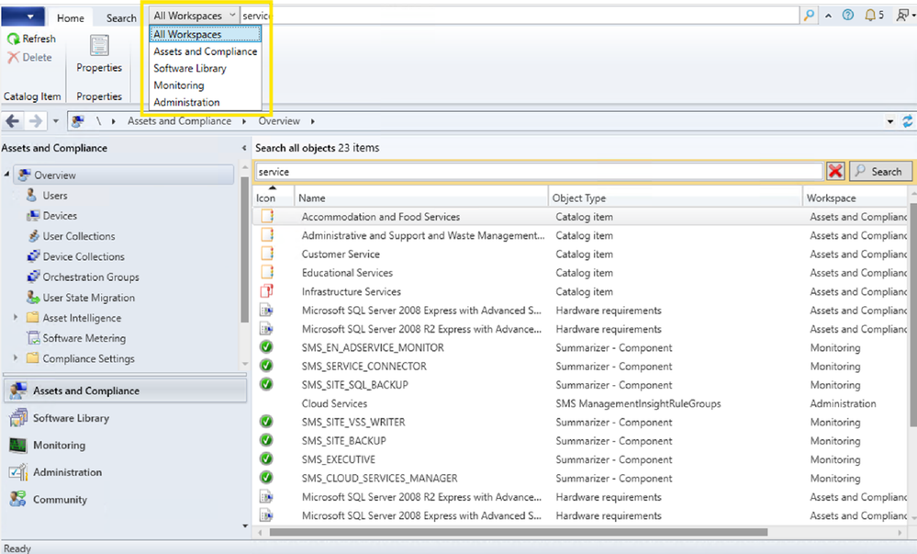917x554 pixels.
Task: Click the refresh icon beside address bar
Action: pos(907,121)
